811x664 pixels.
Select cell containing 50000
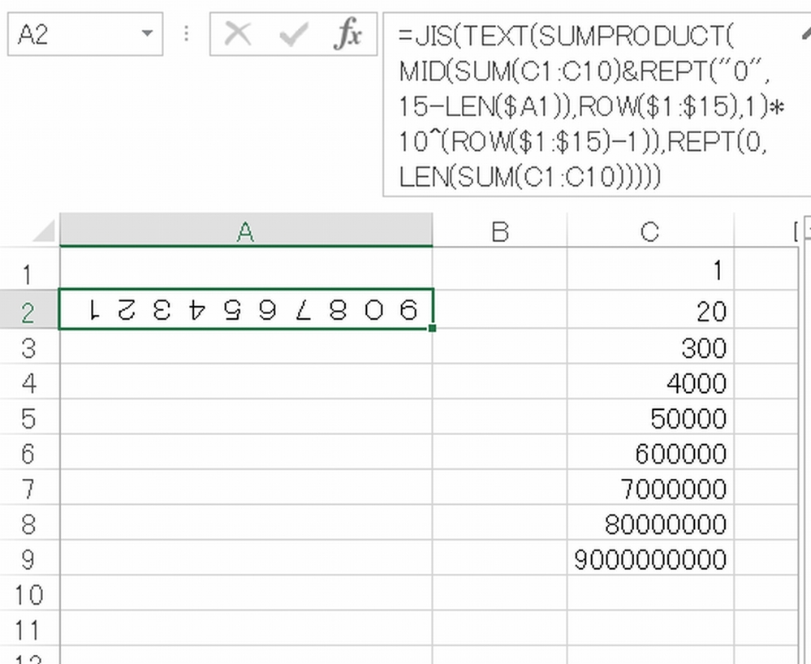(649, 419)
